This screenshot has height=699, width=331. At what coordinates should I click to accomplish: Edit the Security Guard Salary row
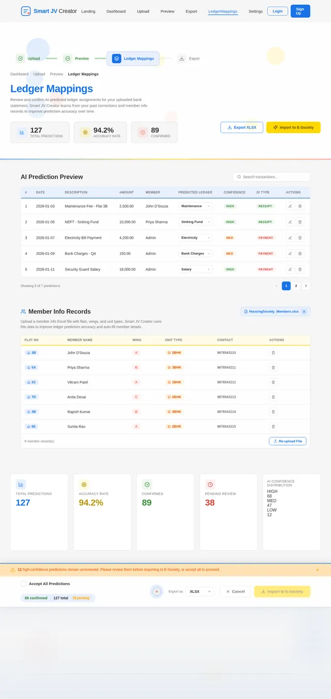[x=290, y=269]
